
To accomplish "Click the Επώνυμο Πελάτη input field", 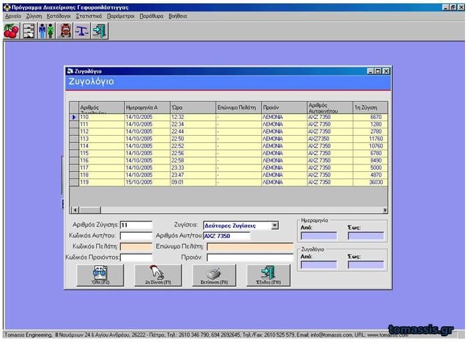I will point(250,246).
